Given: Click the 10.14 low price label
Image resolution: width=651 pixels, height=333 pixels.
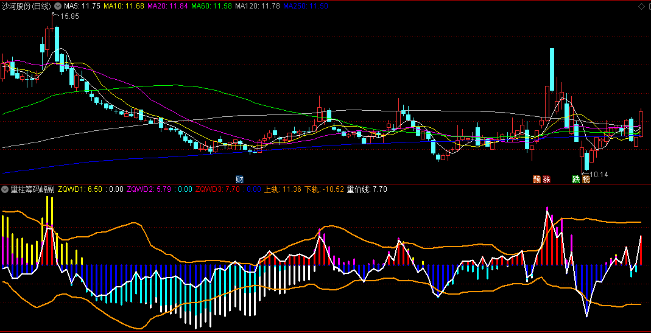Looking at the screenshot, I should click(598, 175).
